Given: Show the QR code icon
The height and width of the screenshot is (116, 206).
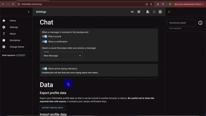Looking at the screenshot, I should point(139,12).
